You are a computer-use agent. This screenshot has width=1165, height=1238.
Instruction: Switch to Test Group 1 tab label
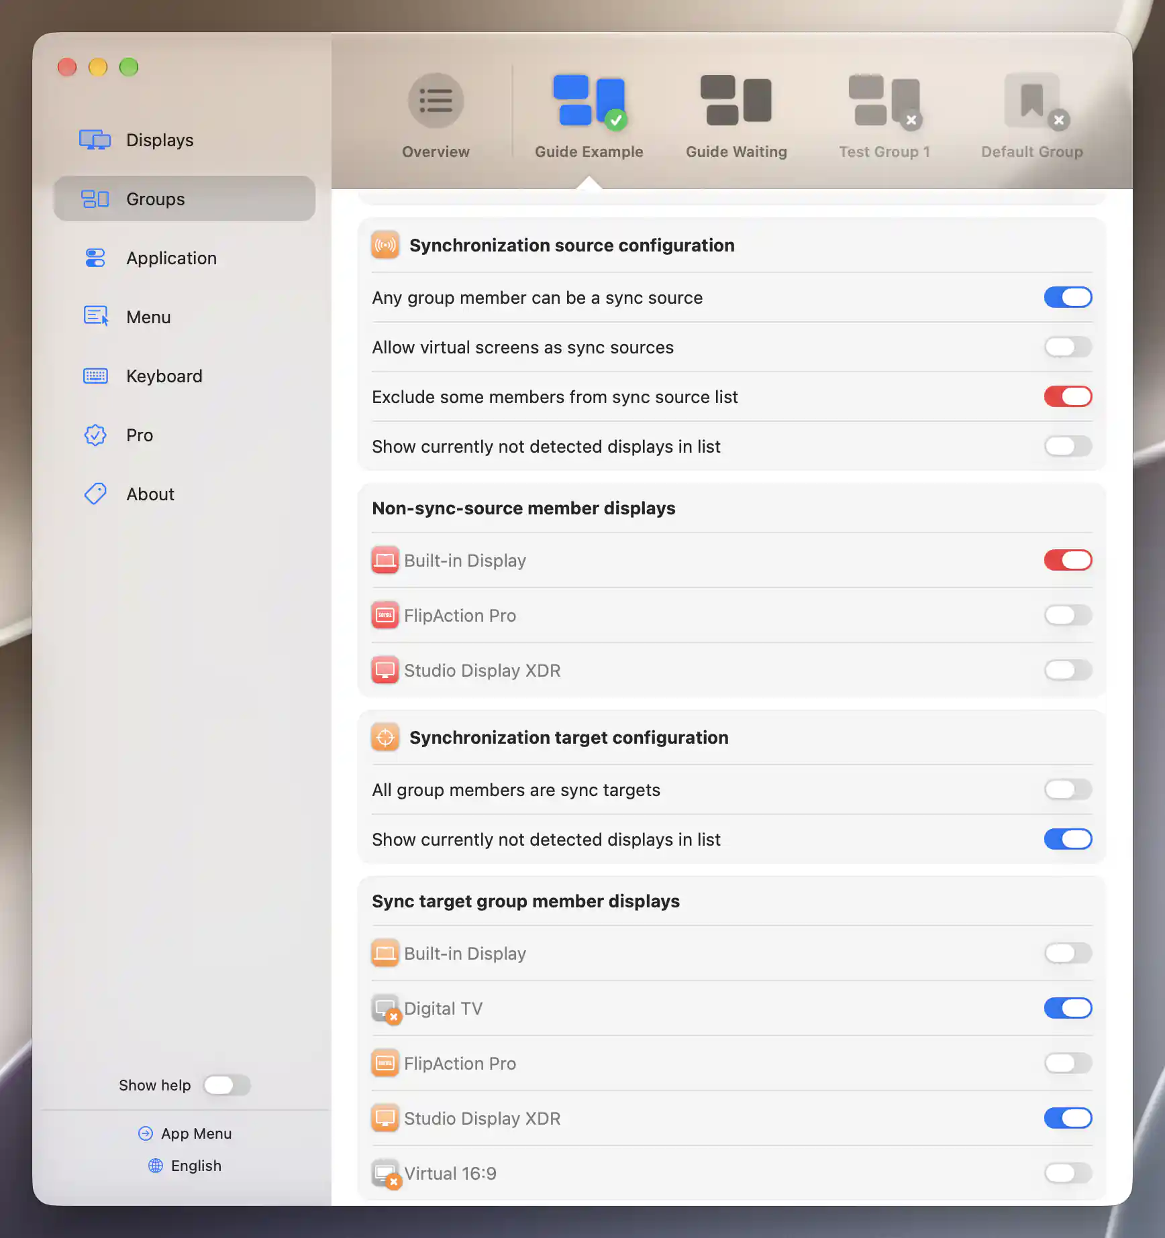(884, 152)
